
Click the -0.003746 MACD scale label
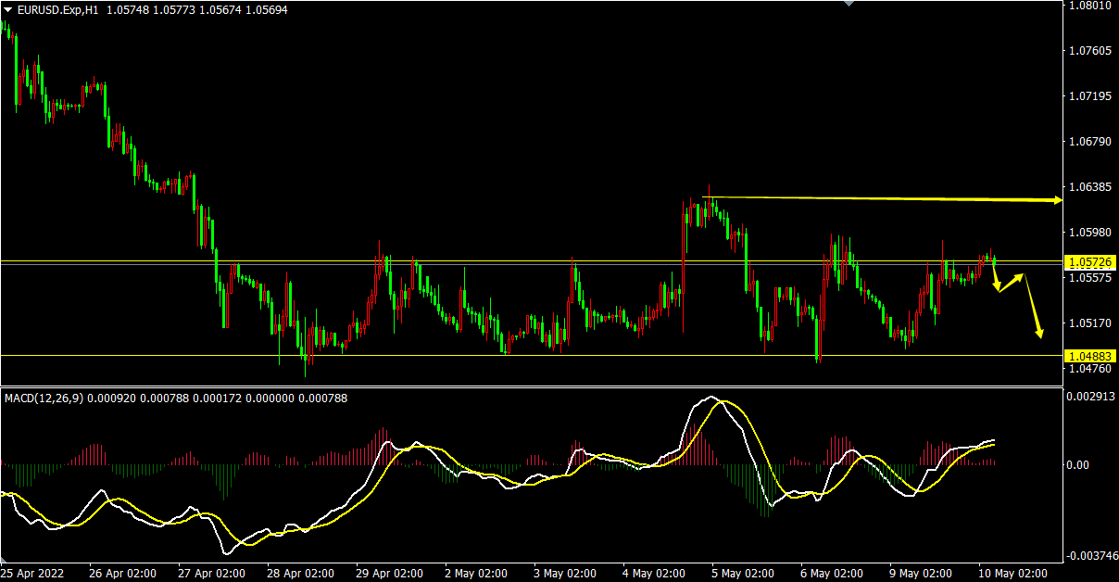1089,556
